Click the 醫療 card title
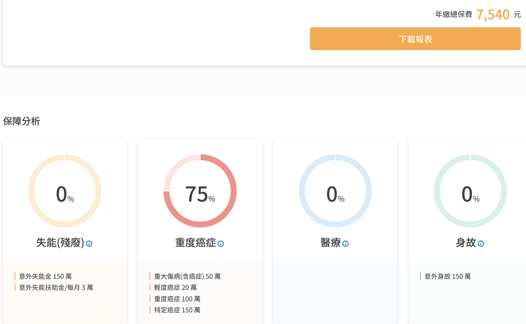This screenshot has width=526, height=324. [330, 242]
